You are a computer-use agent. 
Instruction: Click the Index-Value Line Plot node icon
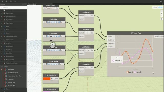6,76
